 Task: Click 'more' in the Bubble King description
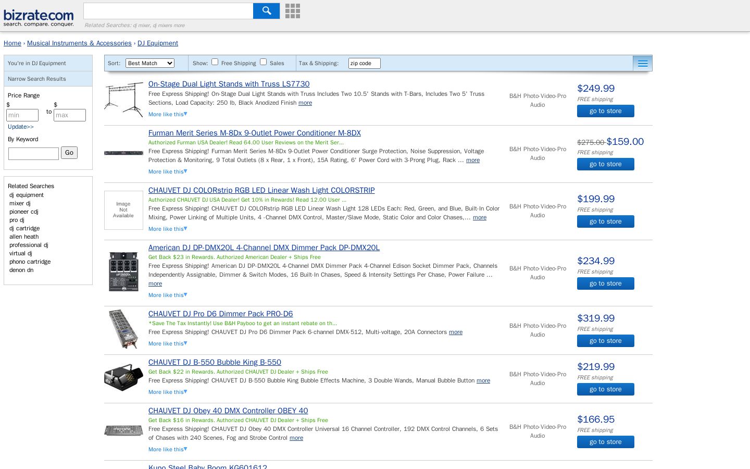(483, 380)
